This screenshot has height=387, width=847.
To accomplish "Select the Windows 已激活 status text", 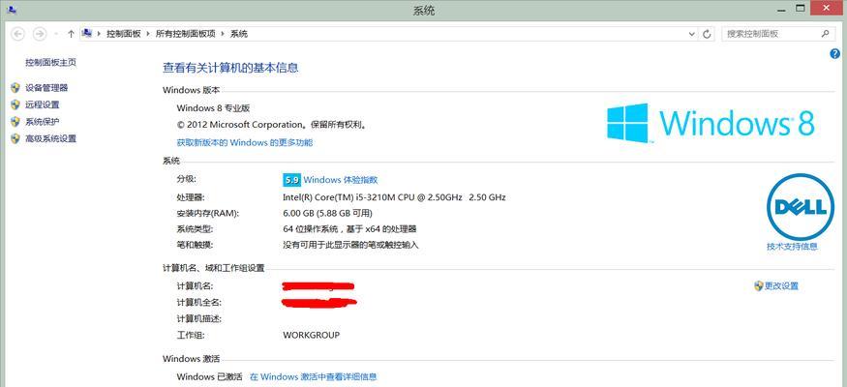I will tap(210, 376).
